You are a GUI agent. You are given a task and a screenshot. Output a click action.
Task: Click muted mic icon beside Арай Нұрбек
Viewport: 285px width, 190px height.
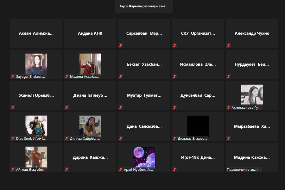pyautogui.click(x=121, y=170)
